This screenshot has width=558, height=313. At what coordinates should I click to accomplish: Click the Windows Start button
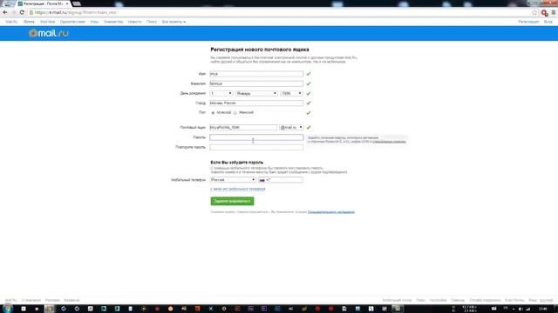[x=8, y=309]
